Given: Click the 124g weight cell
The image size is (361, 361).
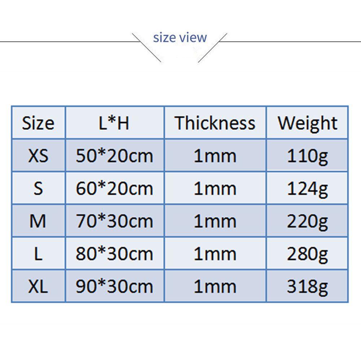Looking at the screenshot, I should click(307, 188).
